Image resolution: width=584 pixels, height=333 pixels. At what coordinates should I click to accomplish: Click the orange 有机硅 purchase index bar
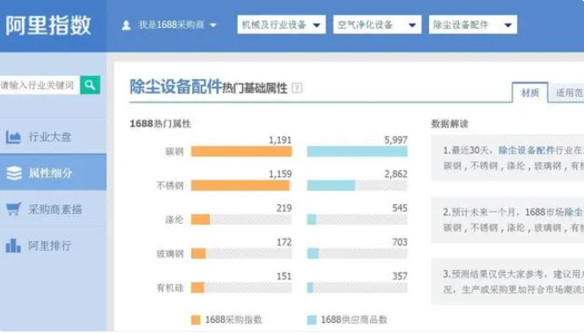197,287
